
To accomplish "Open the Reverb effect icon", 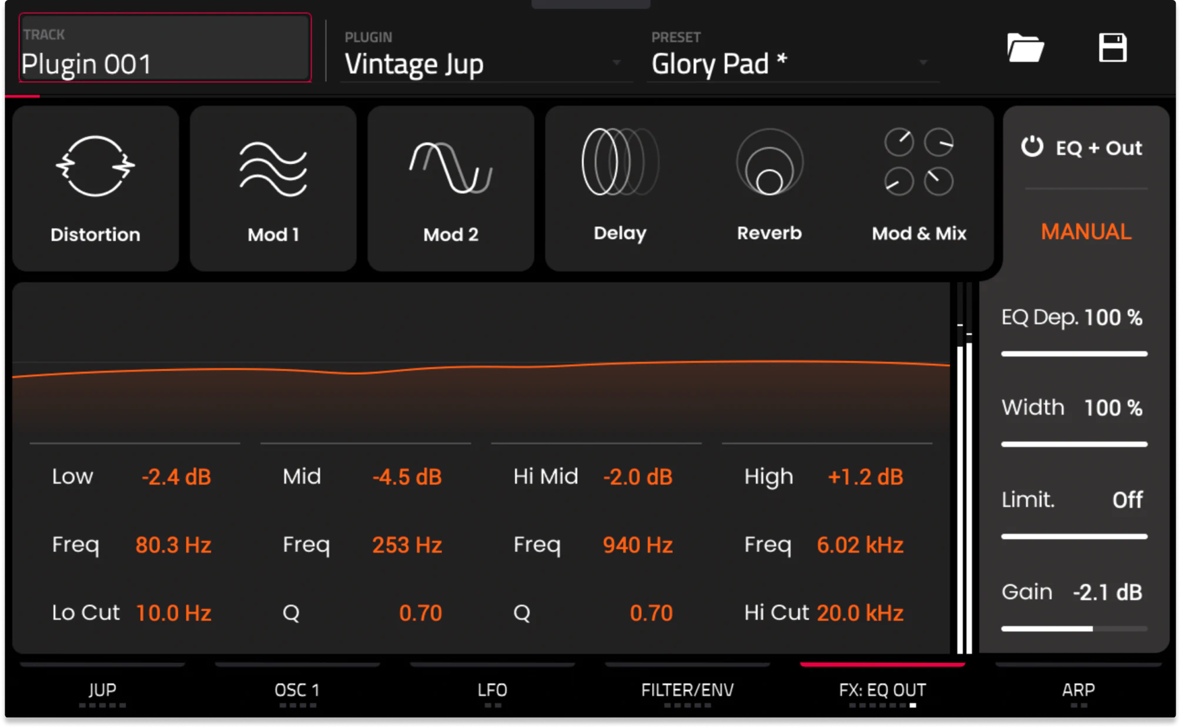I will pyautogui.click(x=769, y=162).
